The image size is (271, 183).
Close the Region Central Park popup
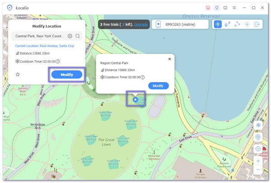[169, 59]
